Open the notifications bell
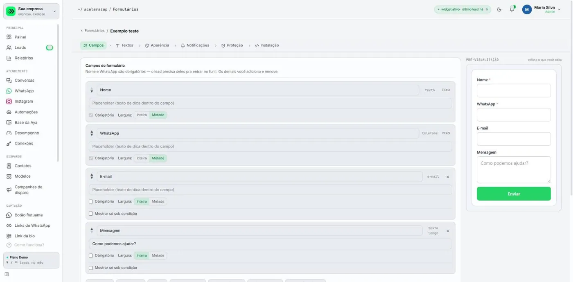573x282 pixels. (512, 9)
